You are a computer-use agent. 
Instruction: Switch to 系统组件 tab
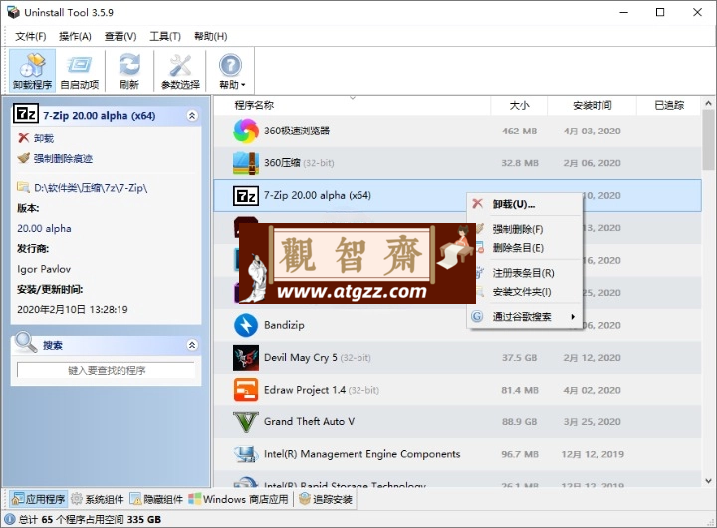pyautogui.click(x=98, y=499)
